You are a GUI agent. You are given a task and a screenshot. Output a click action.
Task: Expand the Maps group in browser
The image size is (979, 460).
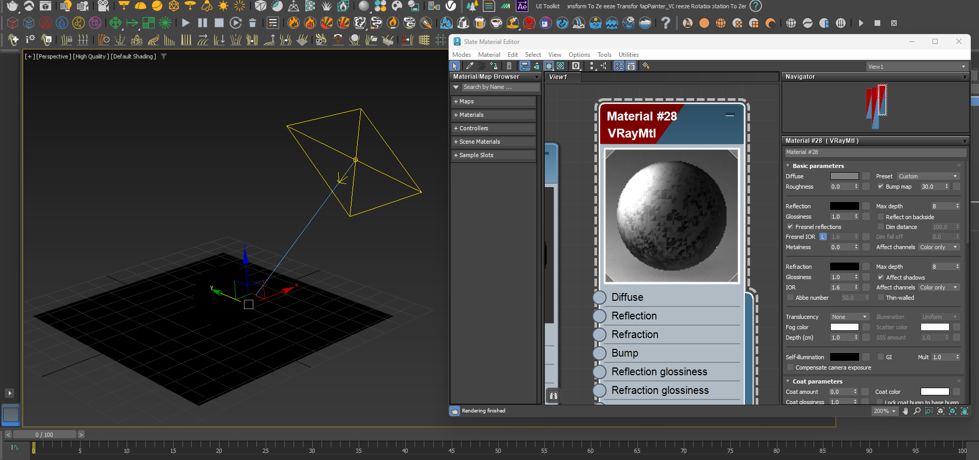tap(493, 101)
